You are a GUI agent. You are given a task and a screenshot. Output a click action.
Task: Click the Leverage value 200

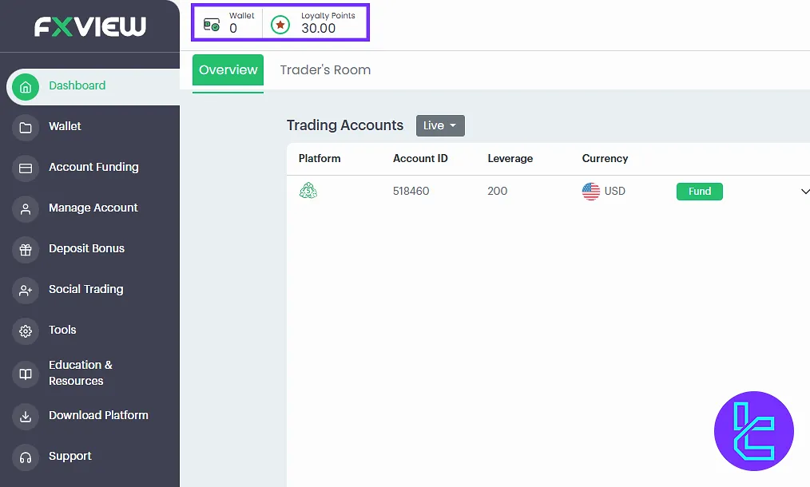pyautogui.click(x=497, y=191)
